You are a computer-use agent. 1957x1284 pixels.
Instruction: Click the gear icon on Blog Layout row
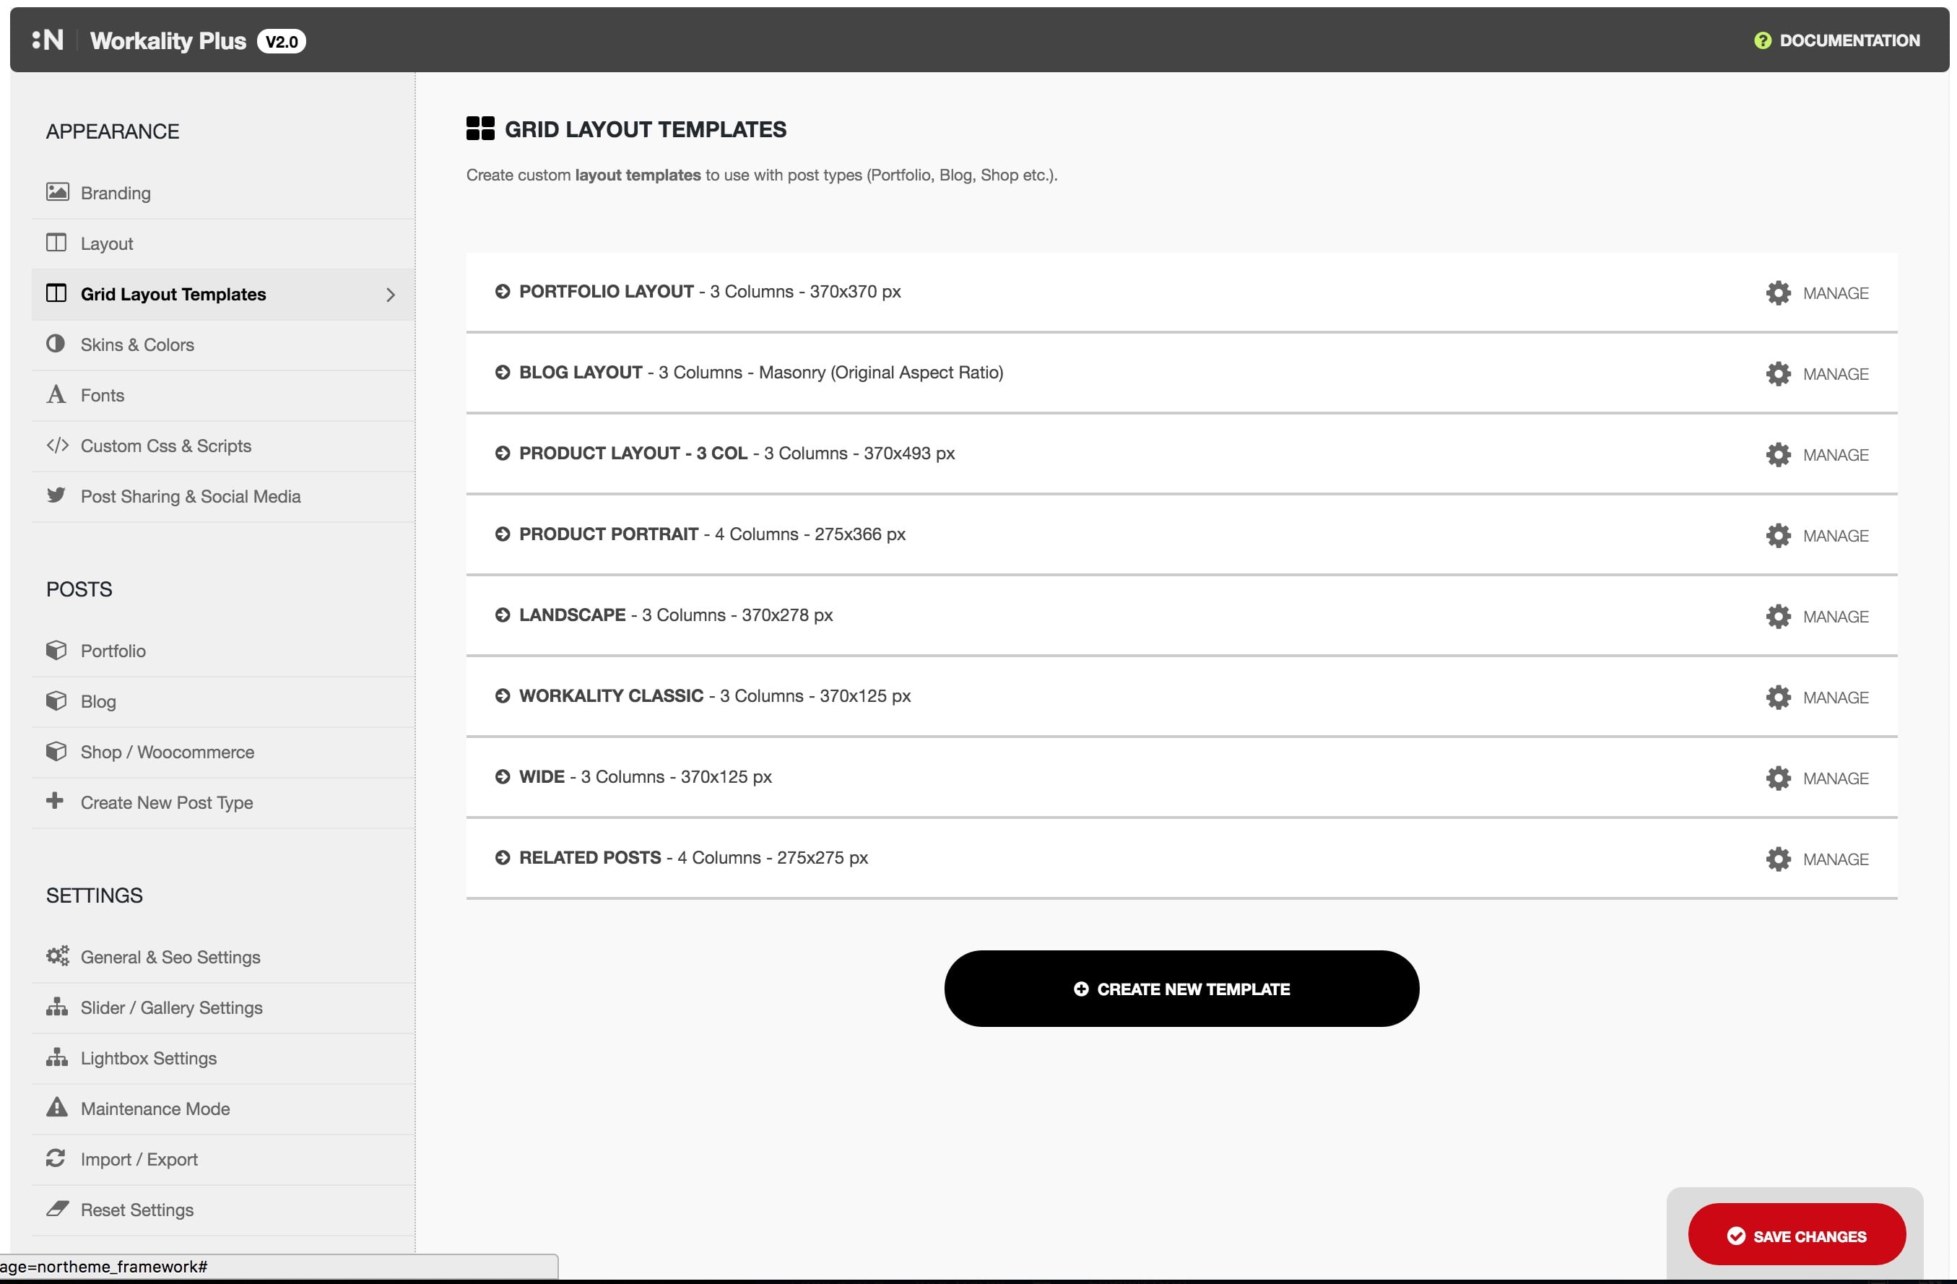click(1778, 373)
